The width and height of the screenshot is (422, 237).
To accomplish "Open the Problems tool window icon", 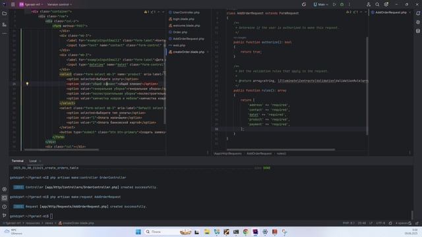I will tap(5, 207).
